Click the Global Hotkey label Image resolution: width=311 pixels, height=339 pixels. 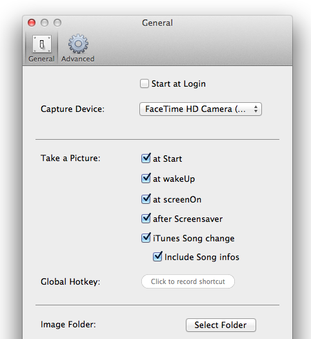[x=70, y=281]
